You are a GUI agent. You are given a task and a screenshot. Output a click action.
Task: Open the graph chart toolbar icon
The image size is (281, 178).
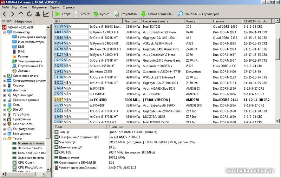[46, 14]
